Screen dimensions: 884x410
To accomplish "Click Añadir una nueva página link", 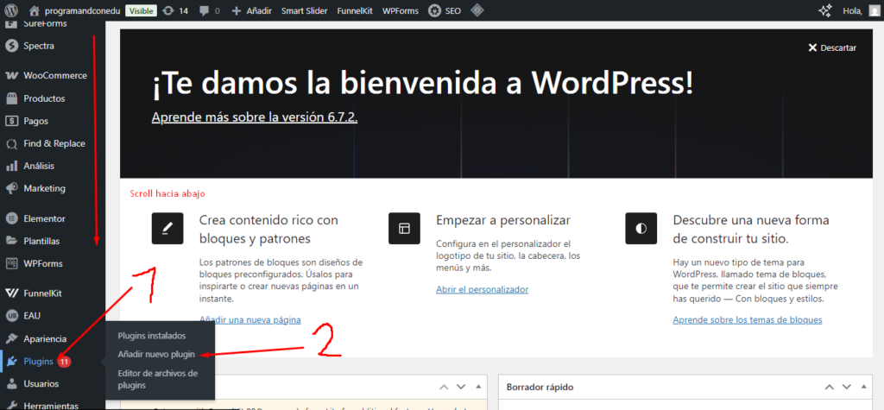I will [x=249, y=319].
